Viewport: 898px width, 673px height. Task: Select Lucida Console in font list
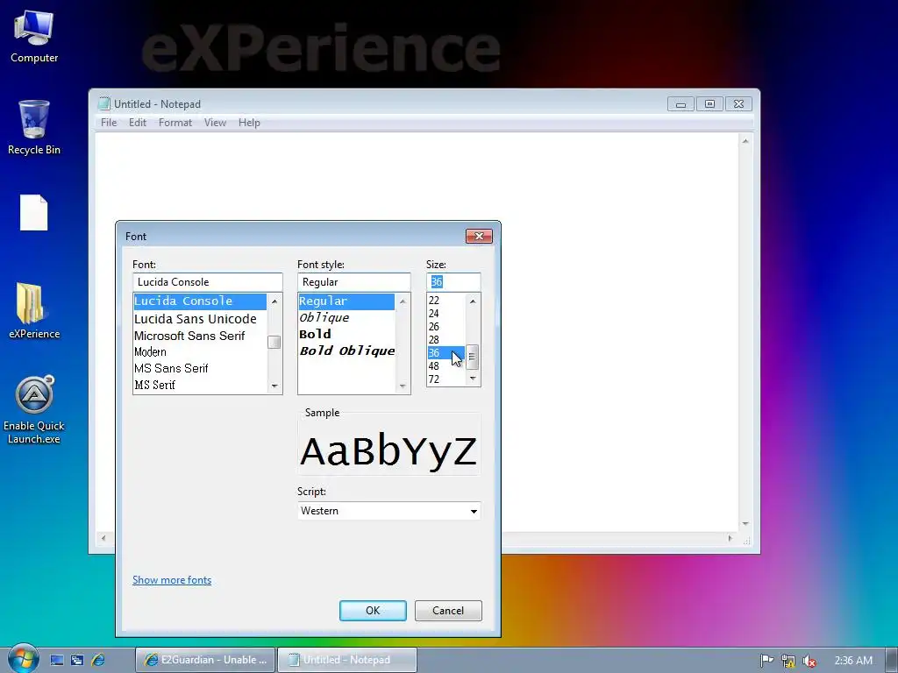click(x=200, y=301)
